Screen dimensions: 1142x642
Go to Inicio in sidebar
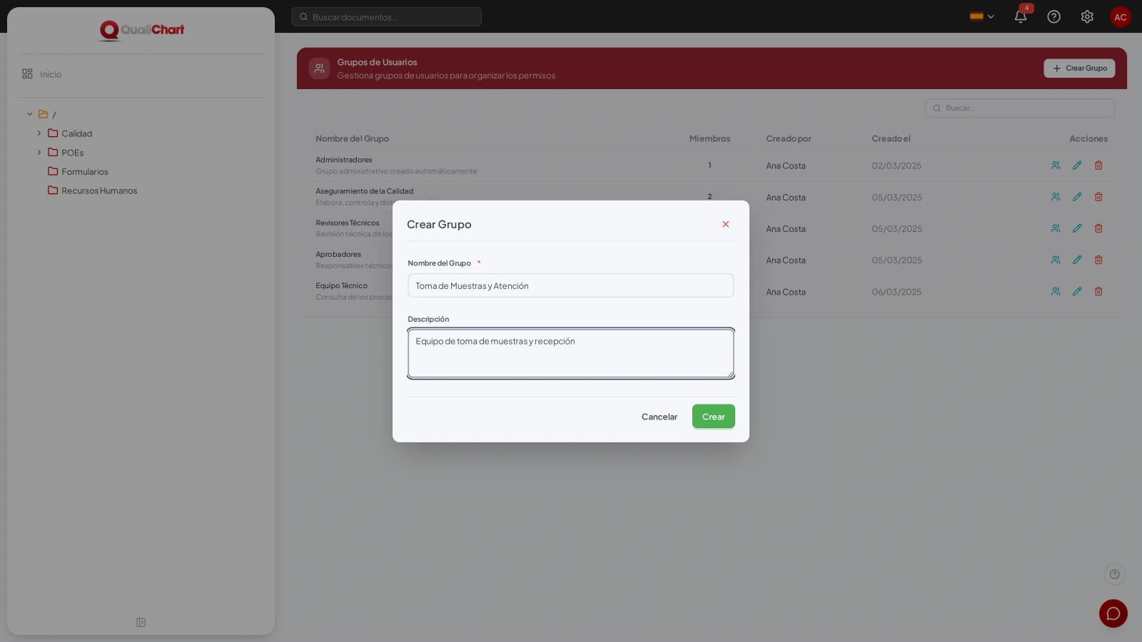(x=41, y=74)
